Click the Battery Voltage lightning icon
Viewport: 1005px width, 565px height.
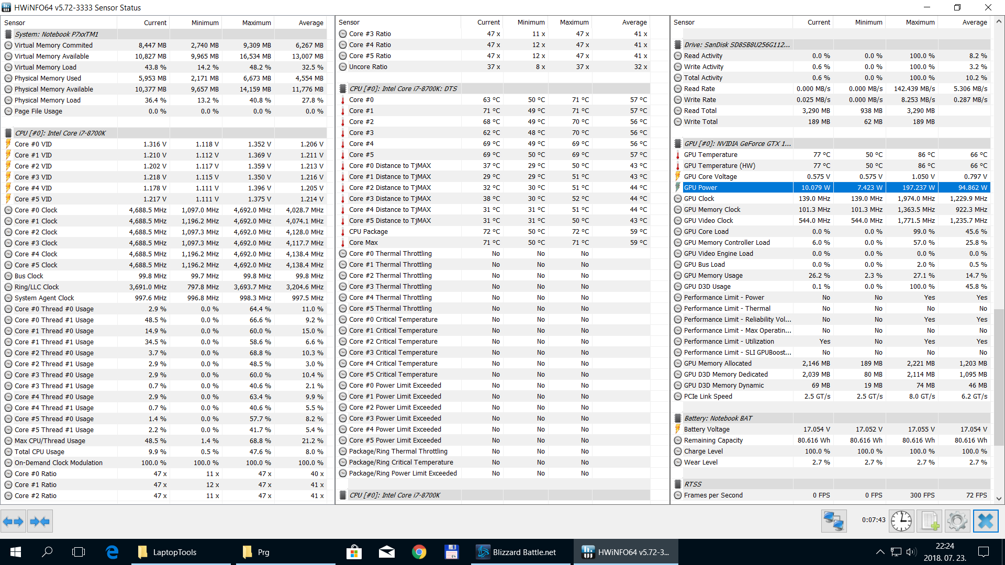click(678, 429)
